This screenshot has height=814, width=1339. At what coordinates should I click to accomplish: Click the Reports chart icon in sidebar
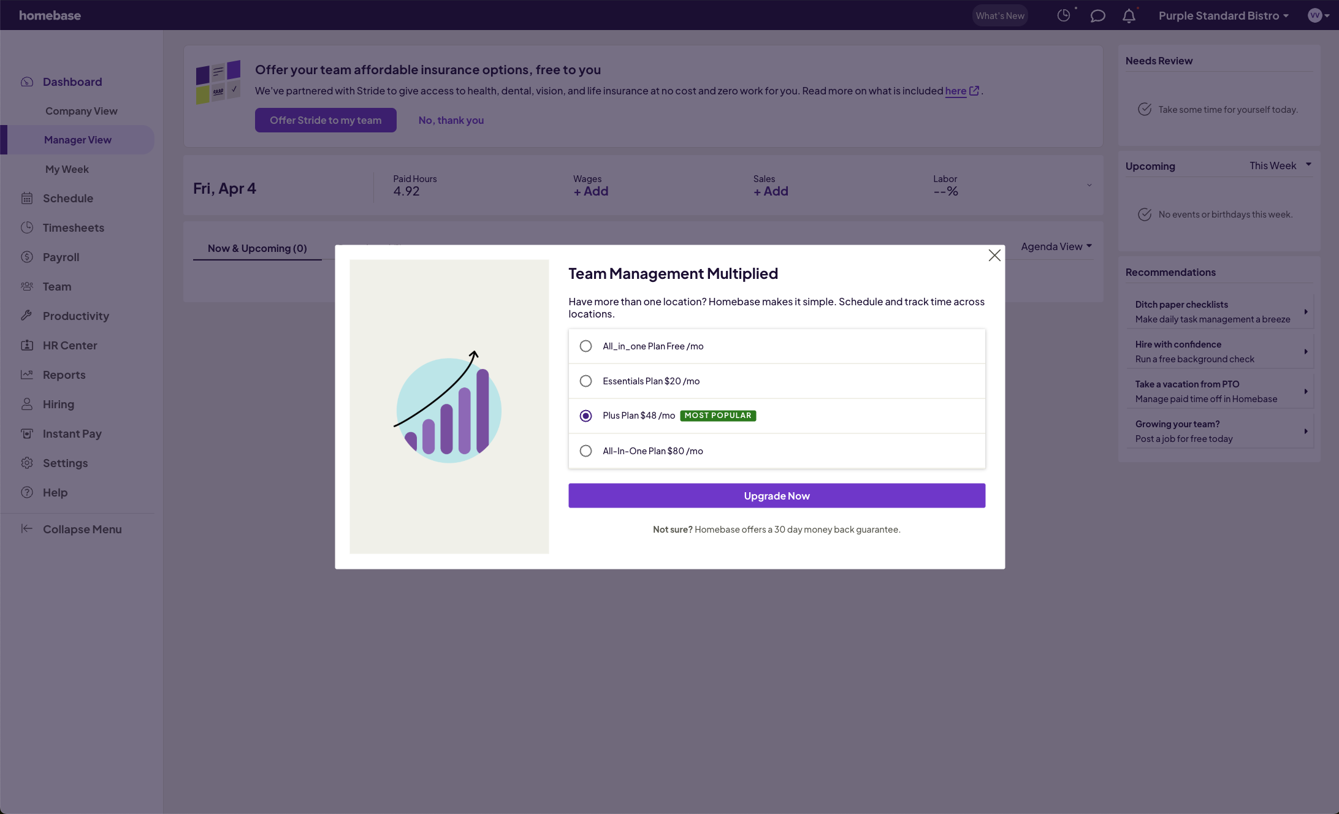(27, 375)
